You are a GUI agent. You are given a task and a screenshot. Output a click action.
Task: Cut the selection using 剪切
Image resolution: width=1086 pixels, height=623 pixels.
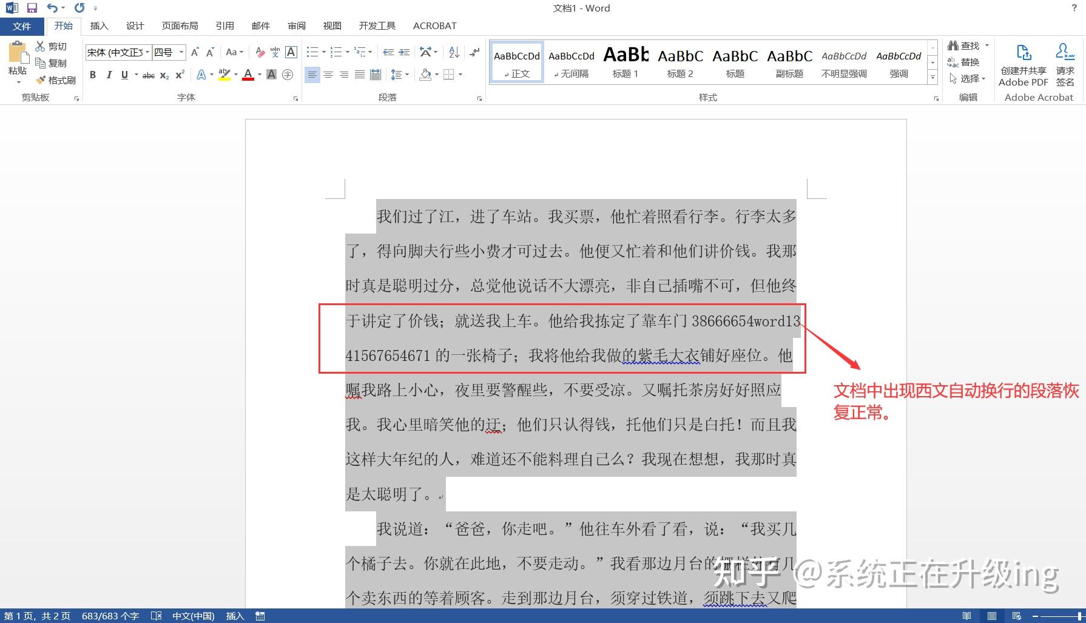tap(51, 46)
